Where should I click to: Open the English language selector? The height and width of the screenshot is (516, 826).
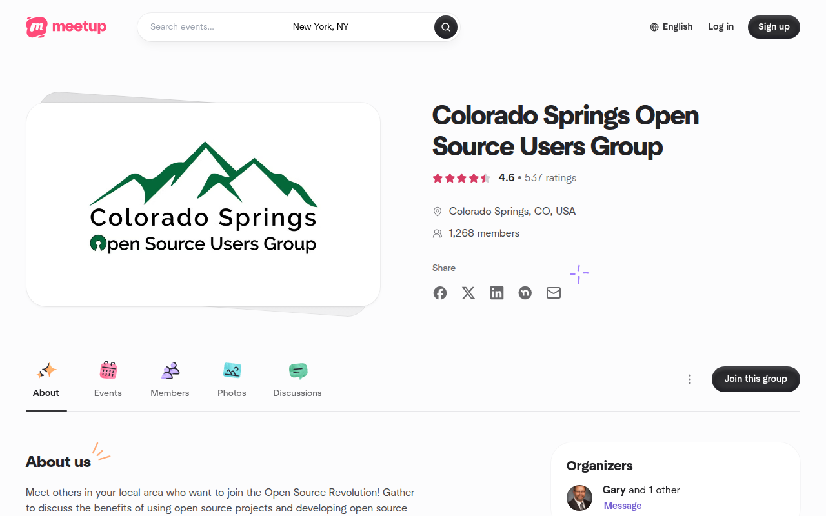coord(671,27)
